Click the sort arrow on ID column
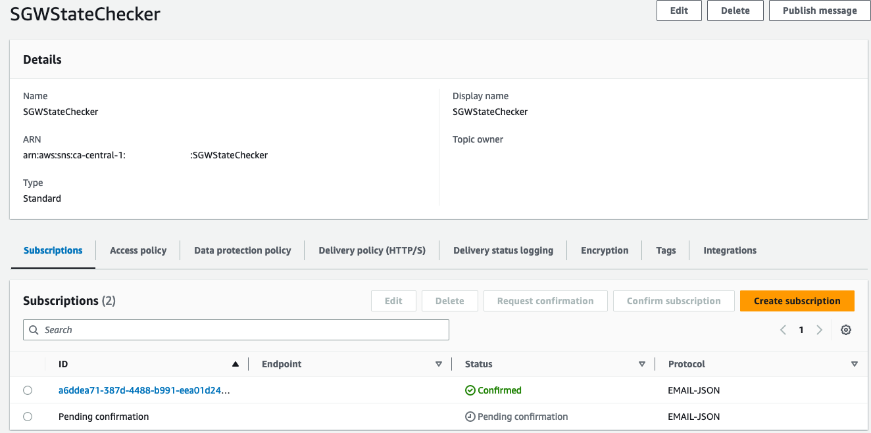Viewport: 871px width, 433px height. tap(236, 363)
